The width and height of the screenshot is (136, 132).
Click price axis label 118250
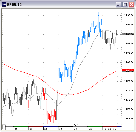[x=129, y=62]
